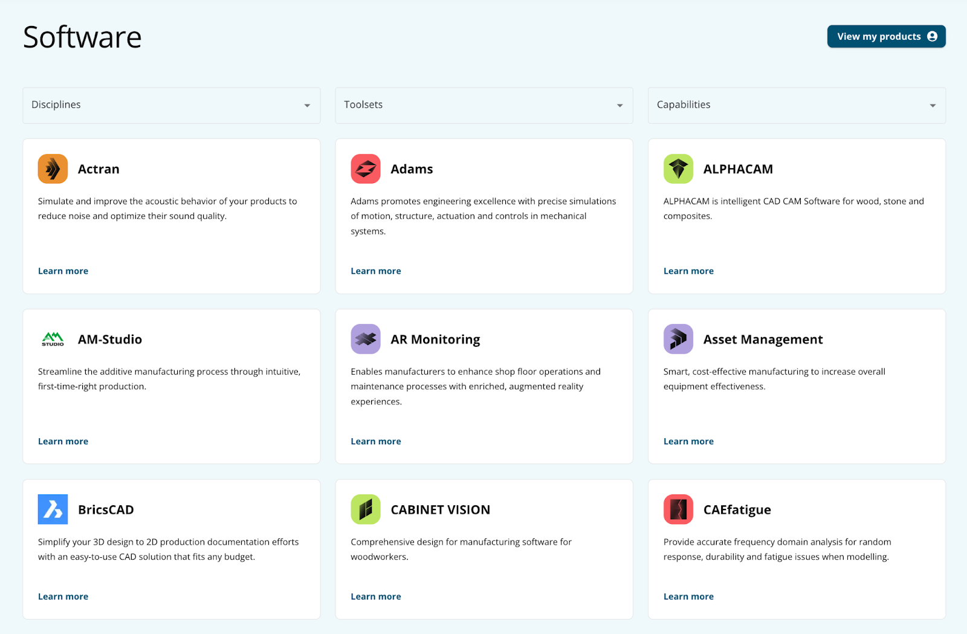967x634 pixels.
Task: Click the AM-Studio logo icon
Action: pos(53,339)
